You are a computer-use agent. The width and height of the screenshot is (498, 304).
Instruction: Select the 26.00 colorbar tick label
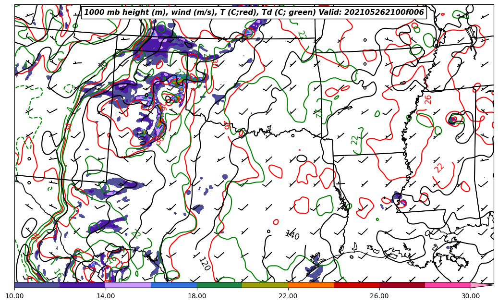[x=379, y=296]
